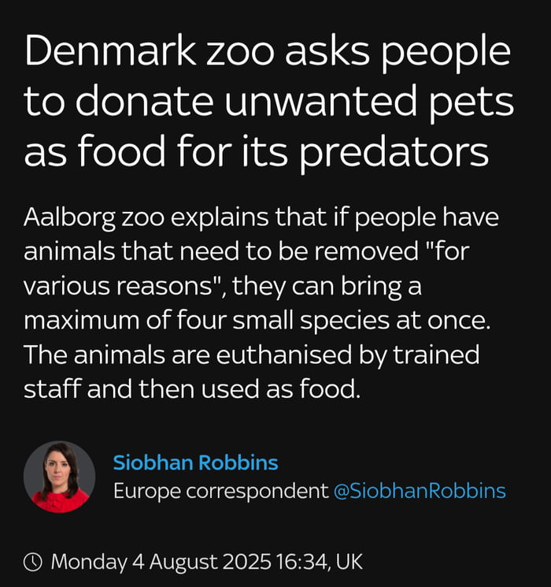Click the quoted phrase 'for various reasons'
Screen dimensions: 551x587
(247, 269)
